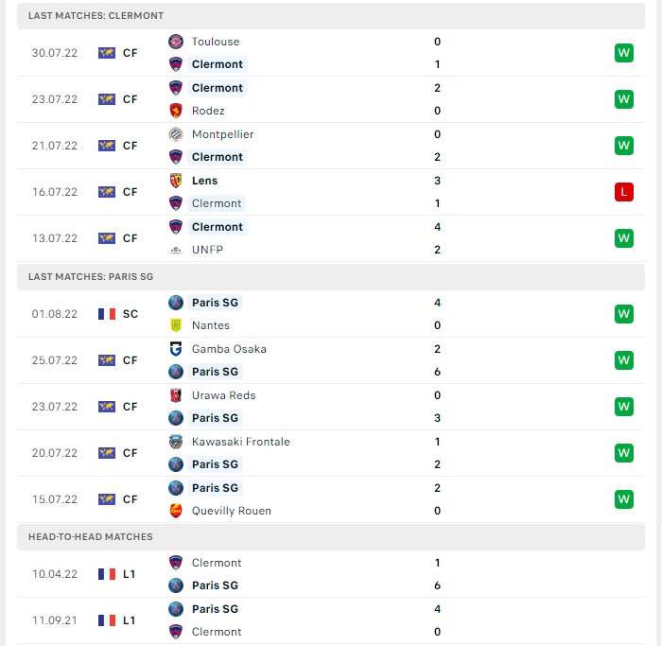This screenshot has width=662, height=646.
Task: Click the red L badge for Lens match
Action: click(x=624, y=192)
